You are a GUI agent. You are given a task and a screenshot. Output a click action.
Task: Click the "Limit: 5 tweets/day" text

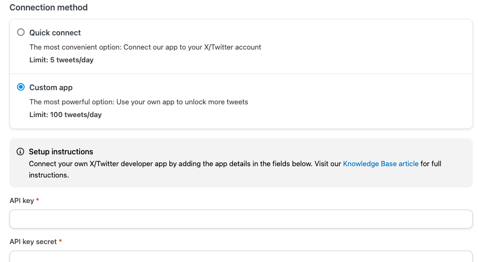tap(62, 60)
